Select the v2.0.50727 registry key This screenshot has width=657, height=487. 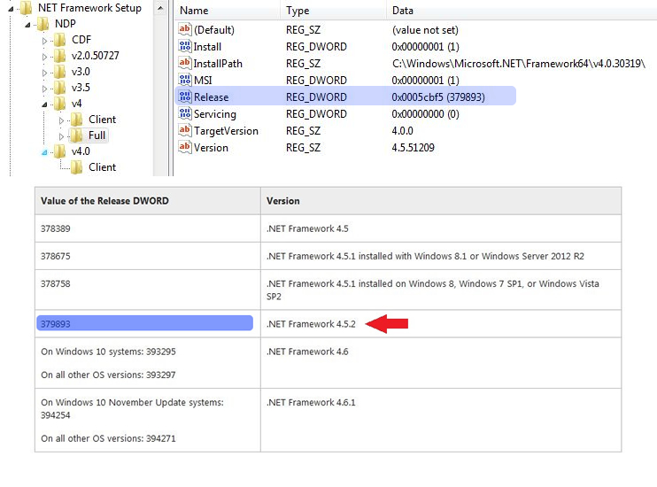pyautogui.click(x=95, y=56)
